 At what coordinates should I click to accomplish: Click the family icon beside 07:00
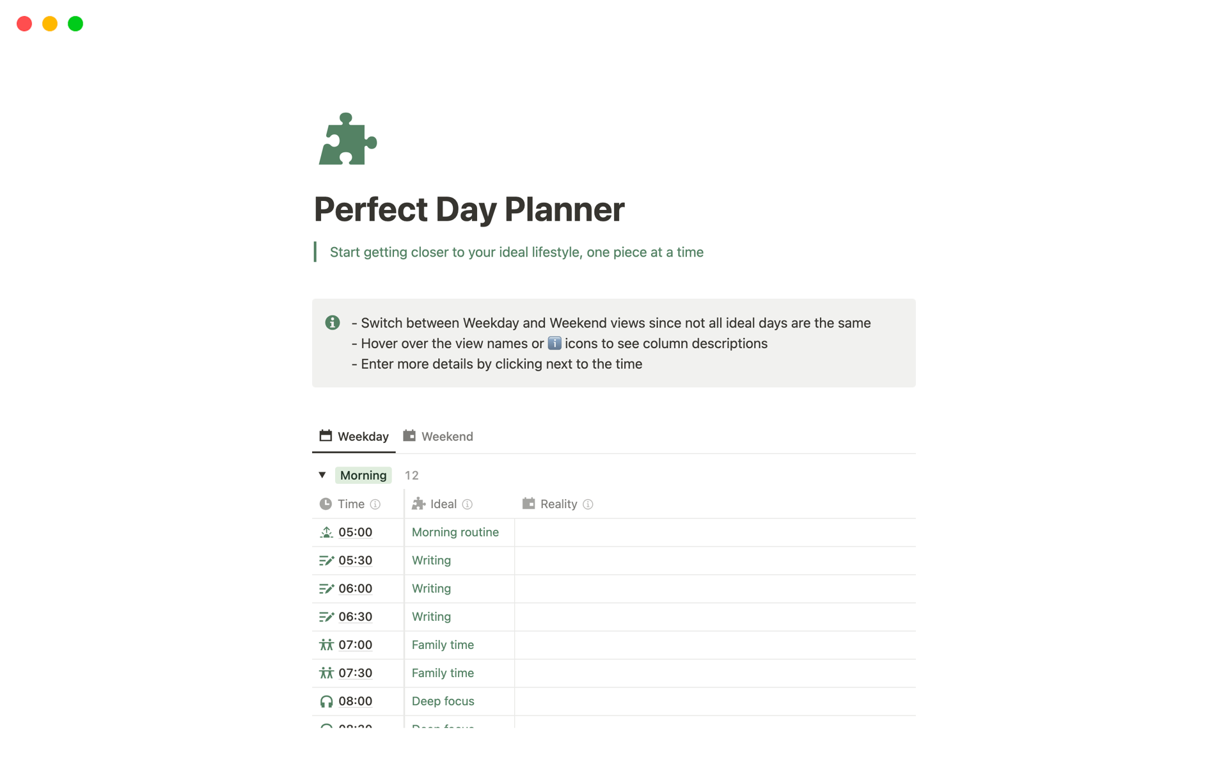[x=326, y=644]
